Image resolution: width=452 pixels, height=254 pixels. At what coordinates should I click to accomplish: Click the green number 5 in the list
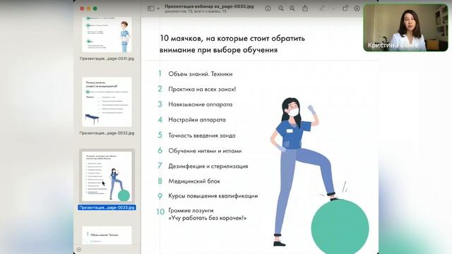point(160,135)
